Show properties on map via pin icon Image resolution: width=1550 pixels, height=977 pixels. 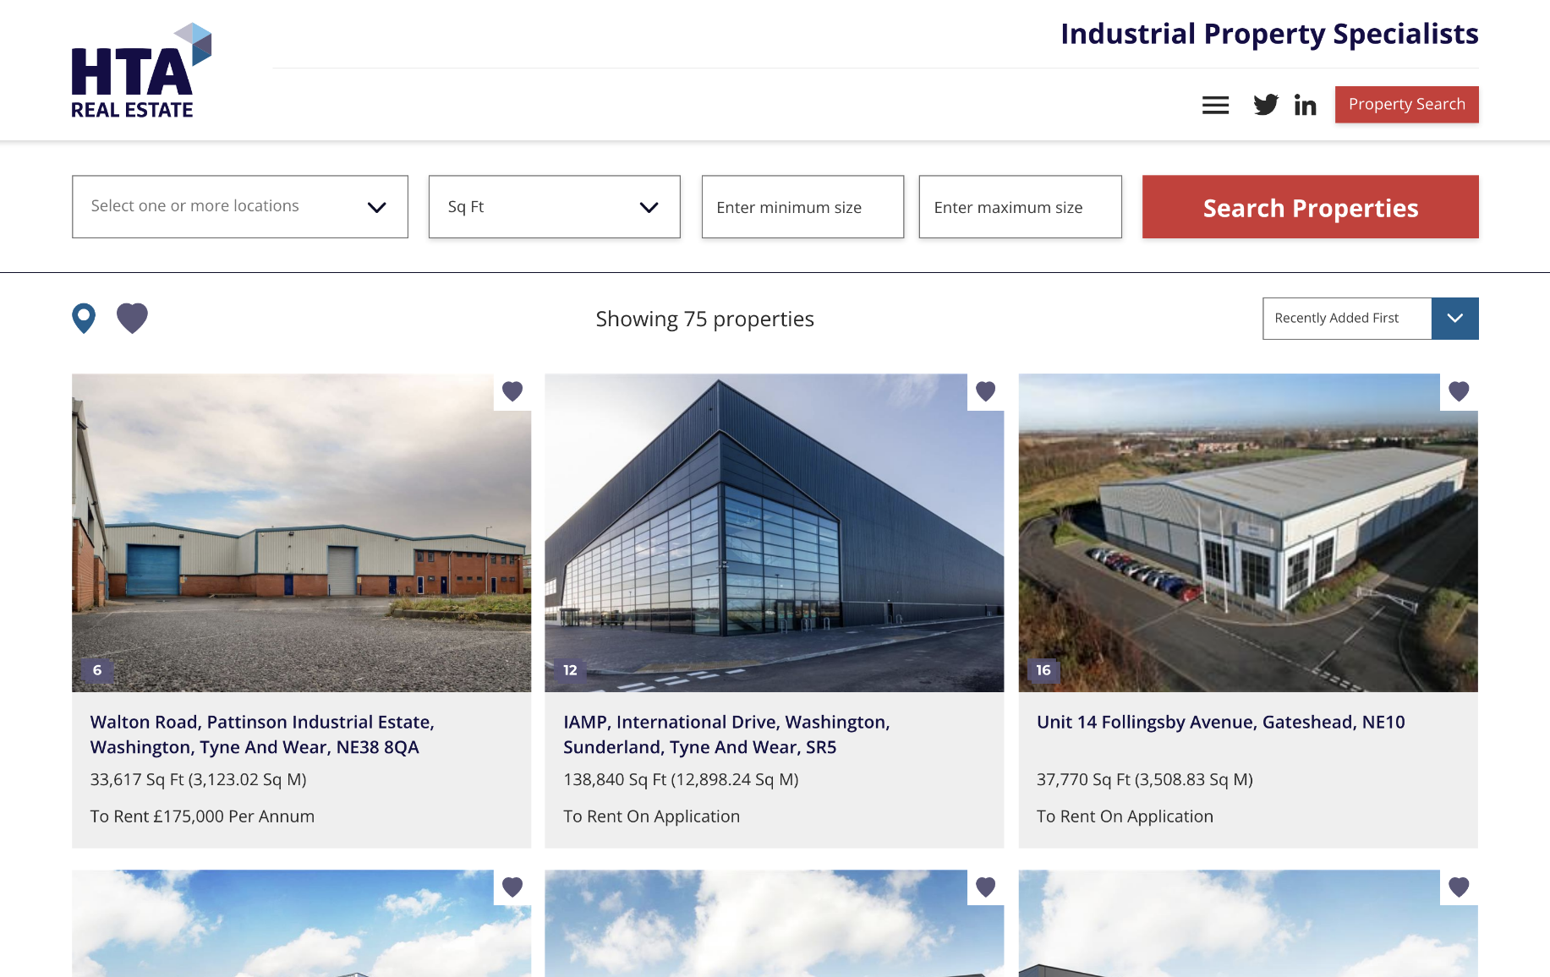[x=84, y=319]
